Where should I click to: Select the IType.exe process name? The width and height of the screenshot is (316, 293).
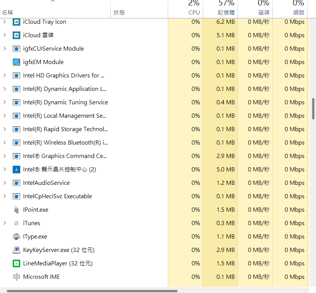(x=35, y=237)
